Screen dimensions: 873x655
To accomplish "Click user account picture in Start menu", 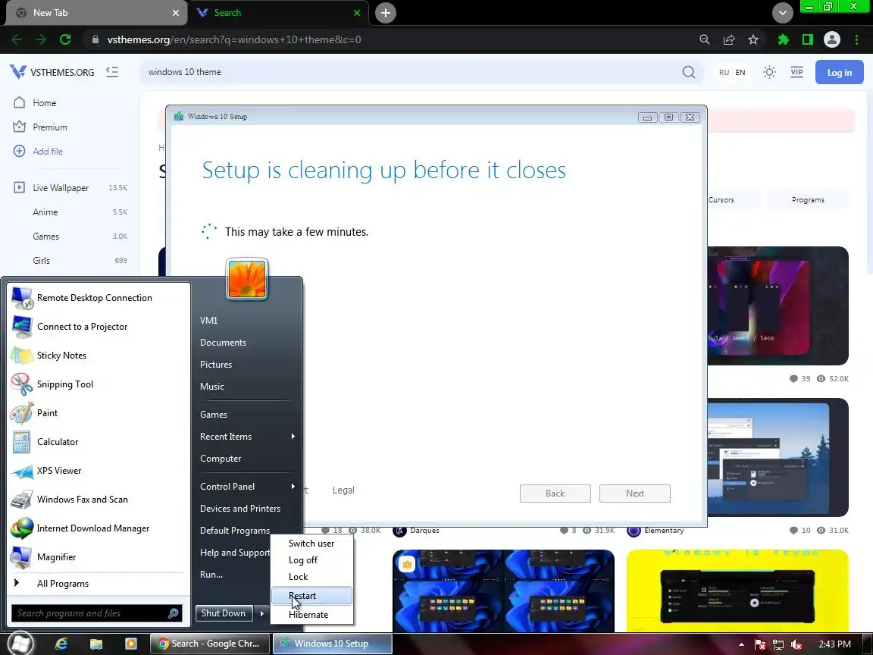I will [247, 278].
